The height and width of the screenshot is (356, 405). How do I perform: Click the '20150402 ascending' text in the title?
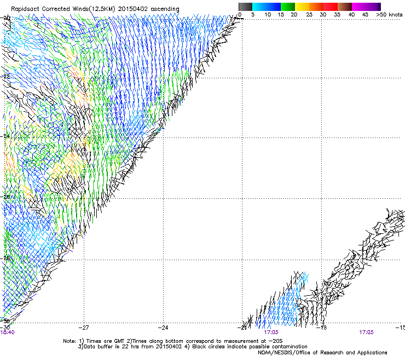148,9
